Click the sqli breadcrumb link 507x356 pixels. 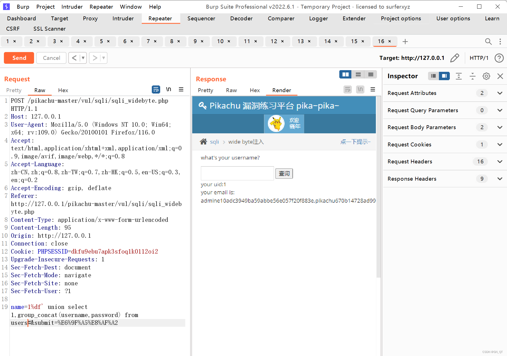click(x=214, y=142)
